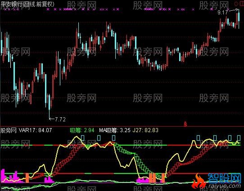244x191 pixels.
Task: Click the green 吸筹: 2.94 value
Action: (x=82, y=130)
